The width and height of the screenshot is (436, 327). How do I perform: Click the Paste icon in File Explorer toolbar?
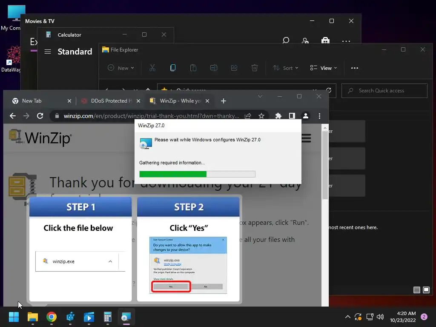pyautogui.click(x=193, y=68)
